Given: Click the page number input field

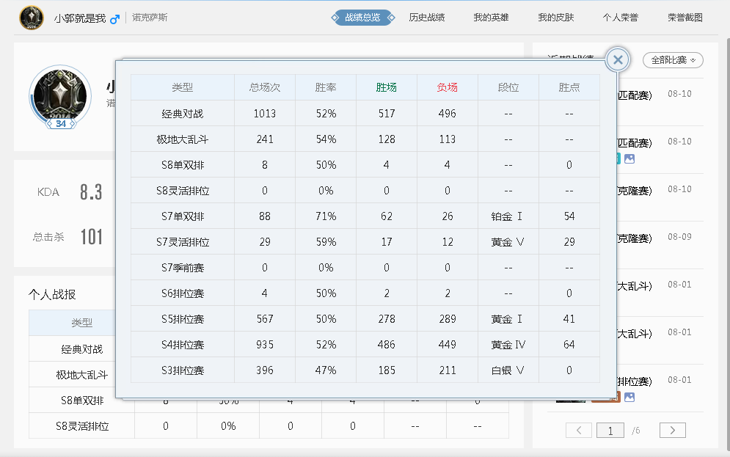Looking at the screenshot, I should point(610,431).
